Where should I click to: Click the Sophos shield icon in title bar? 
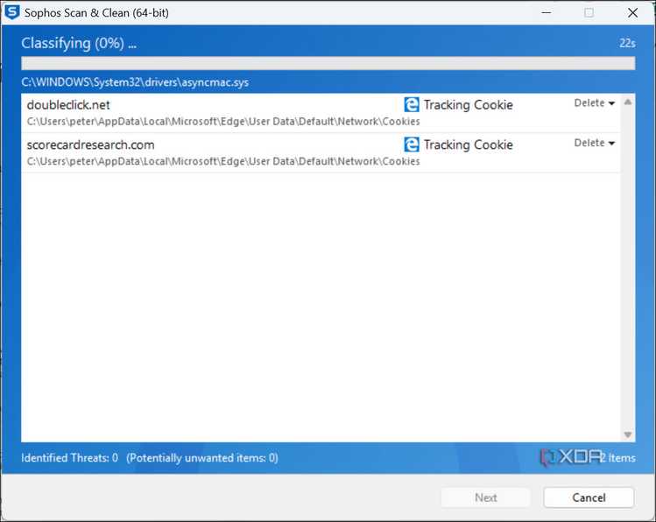[11, 12]
